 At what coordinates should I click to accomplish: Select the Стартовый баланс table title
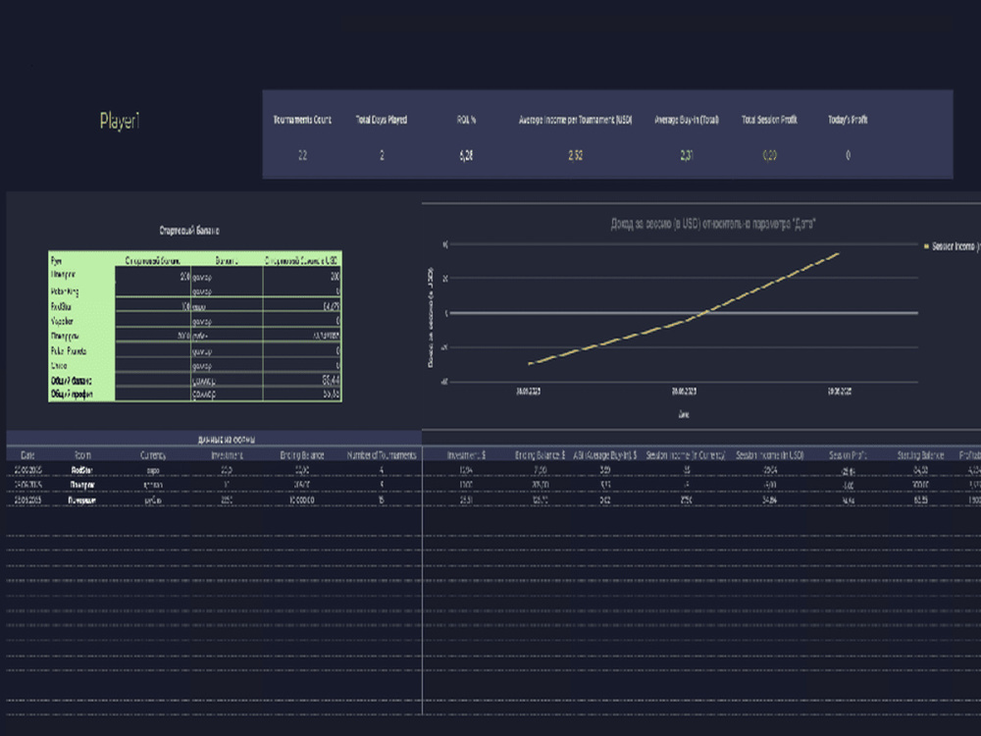(x=189, y=231)
